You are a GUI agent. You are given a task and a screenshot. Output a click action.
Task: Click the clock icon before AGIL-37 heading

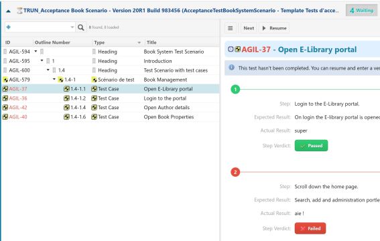[x=231, y=49]
